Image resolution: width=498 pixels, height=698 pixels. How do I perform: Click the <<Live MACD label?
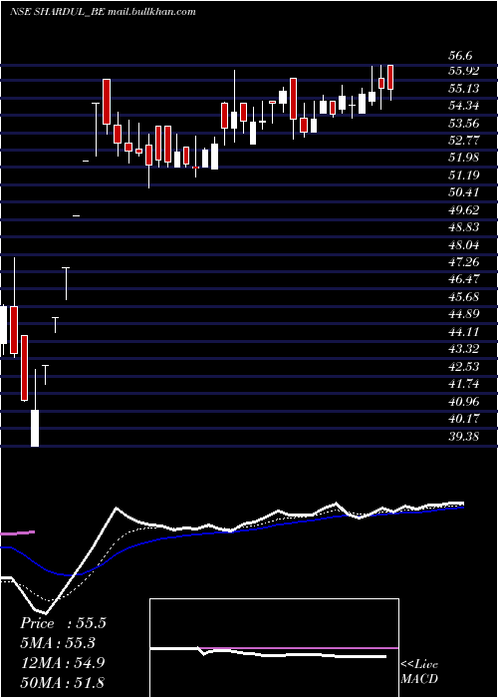(x=419, y=672)
